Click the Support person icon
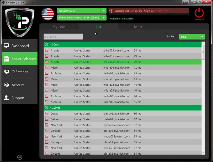Viewport: 213px width, 162px height. click(6, 98)
